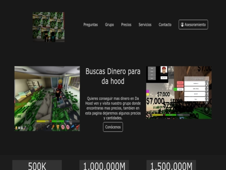Click the Conócenos button
The height and width of the screenshot is (170, 226).
pos(113,127)
